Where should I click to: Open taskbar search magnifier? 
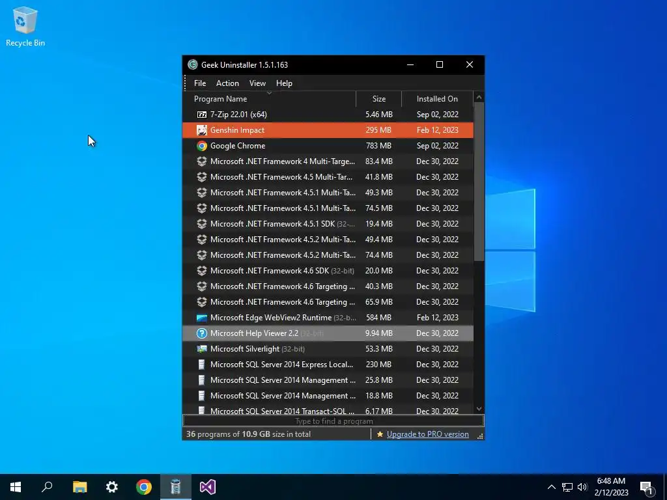click(x=47, y=487)
